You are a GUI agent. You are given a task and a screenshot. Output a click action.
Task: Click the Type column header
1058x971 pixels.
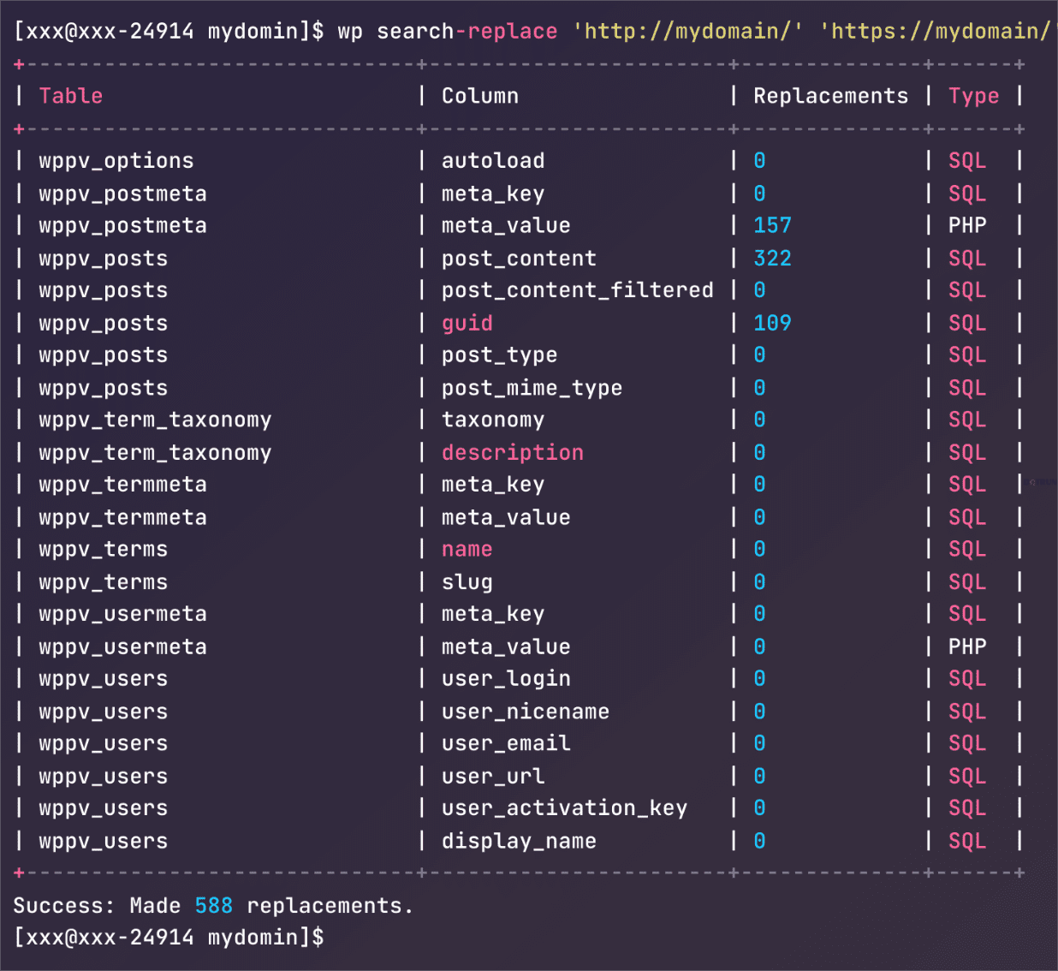[973, 96]
